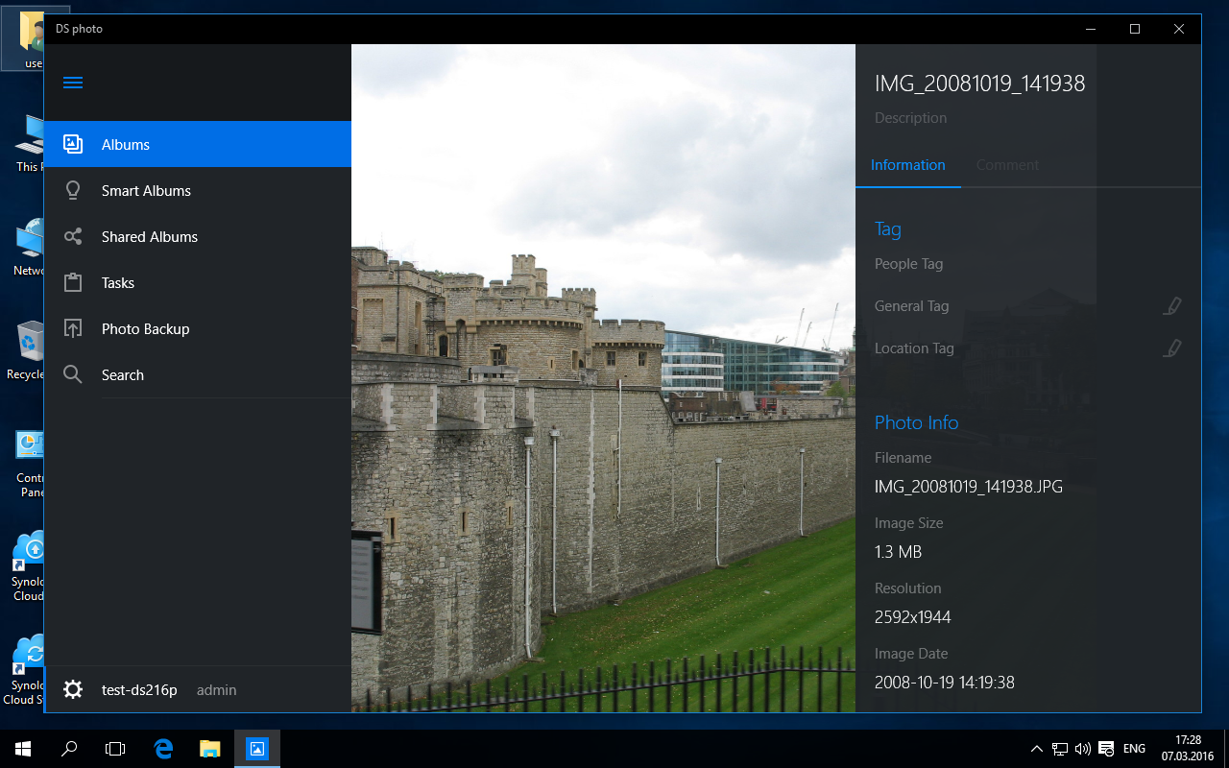Change the ENG input language
The height and width of the screenshot is (768, 1229).
[1134, 749]
